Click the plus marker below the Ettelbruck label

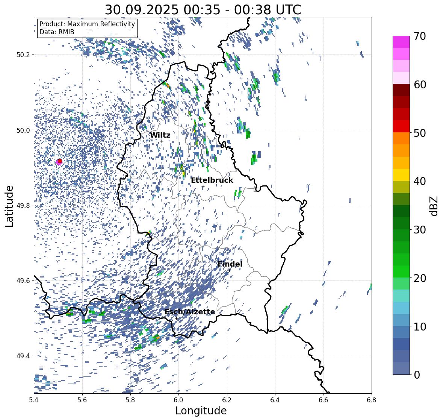(203, 186)
